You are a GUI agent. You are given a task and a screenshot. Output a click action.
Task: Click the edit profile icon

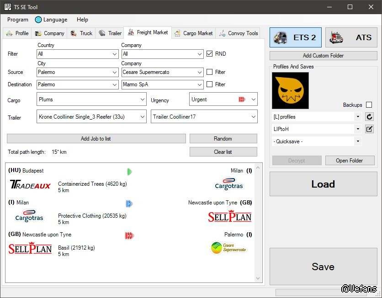click(369, 129)
